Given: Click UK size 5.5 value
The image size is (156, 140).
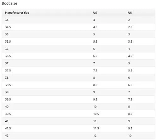Looking at the screenshot, I should tap(130, 70).
